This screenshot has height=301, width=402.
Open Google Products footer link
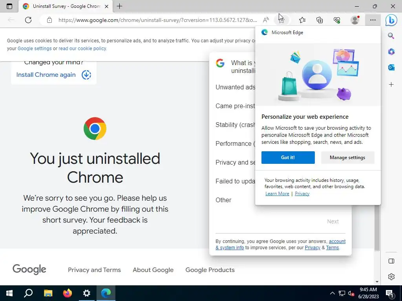click(210, 270)
